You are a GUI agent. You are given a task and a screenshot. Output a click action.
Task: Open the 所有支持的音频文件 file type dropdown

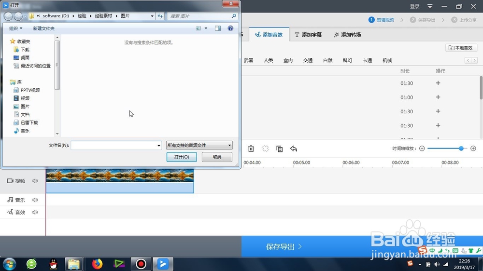point(199,145)
